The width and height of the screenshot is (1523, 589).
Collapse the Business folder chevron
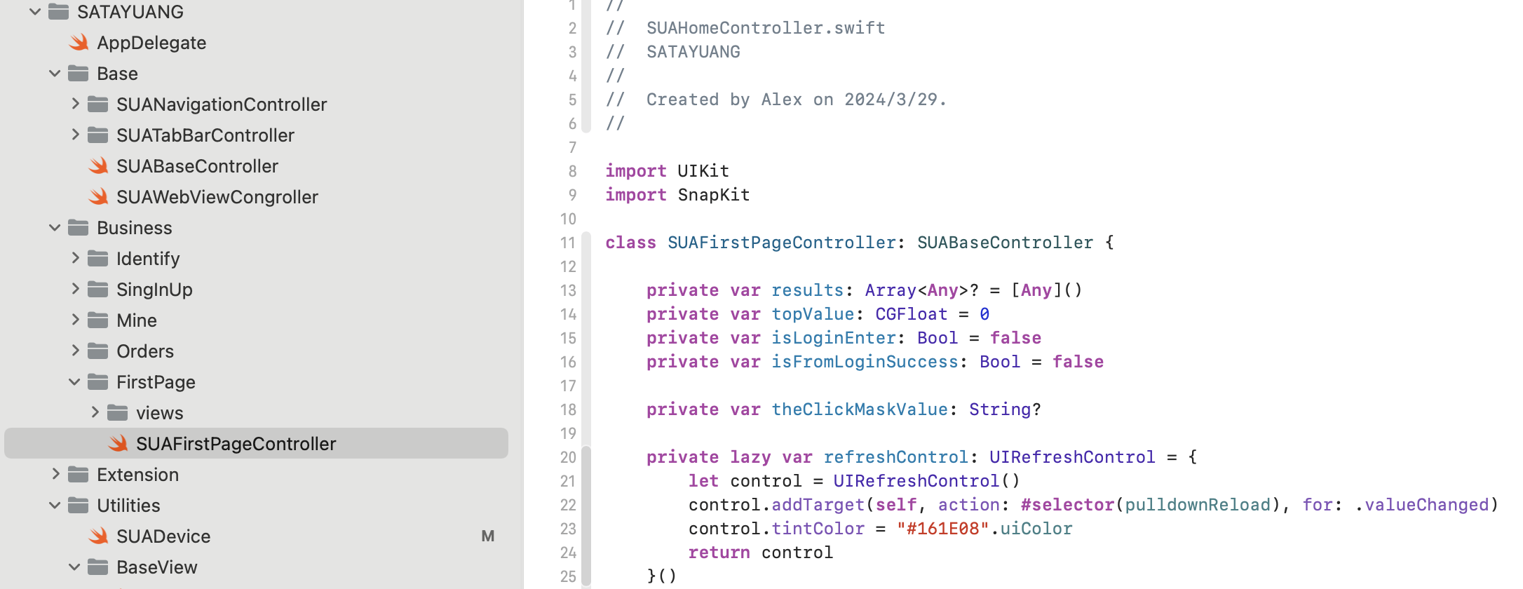pyautogui.click(x=55, y=228)
